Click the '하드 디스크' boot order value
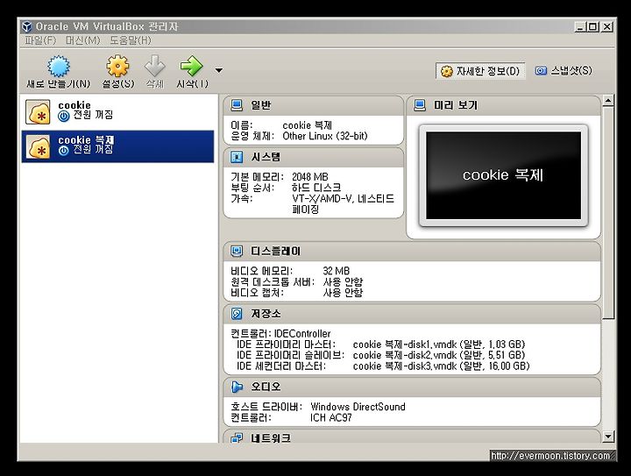This screenshot has height=476, width=631. pos(316,188)
